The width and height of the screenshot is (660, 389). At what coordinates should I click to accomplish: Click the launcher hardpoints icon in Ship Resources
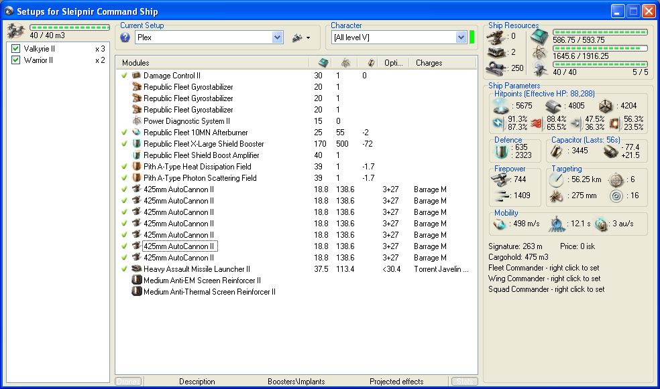click(x=496, y=52)
